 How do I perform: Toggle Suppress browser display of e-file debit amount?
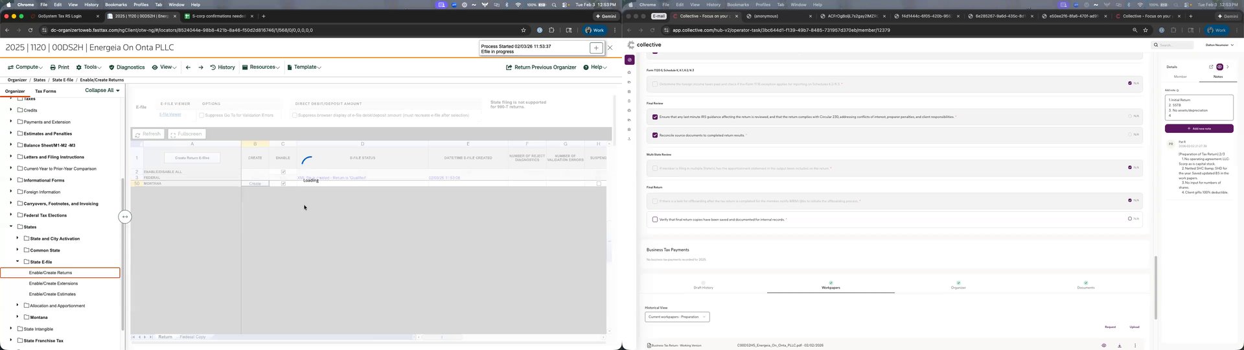pyautogui.click(x=295, y=115)
